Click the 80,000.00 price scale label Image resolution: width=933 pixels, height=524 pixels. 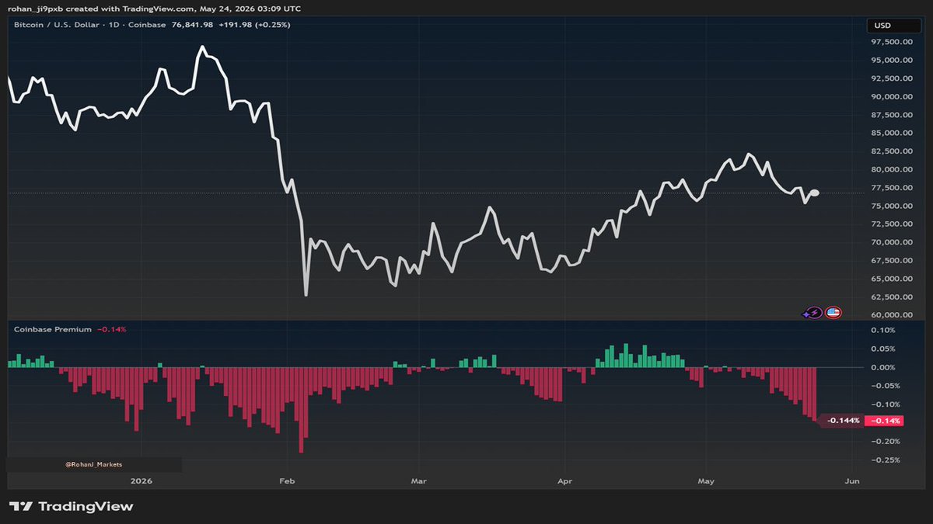[x=890, y=169]
